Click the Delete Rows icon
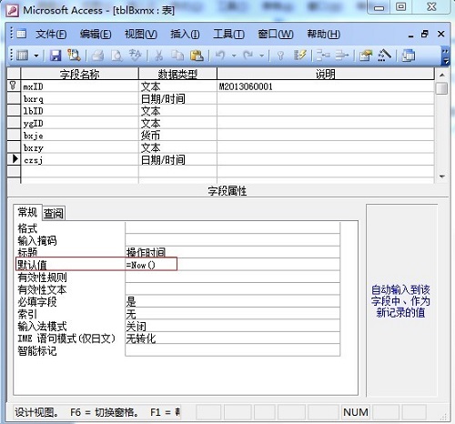The image size is (455, 424). tap(342, 56)
